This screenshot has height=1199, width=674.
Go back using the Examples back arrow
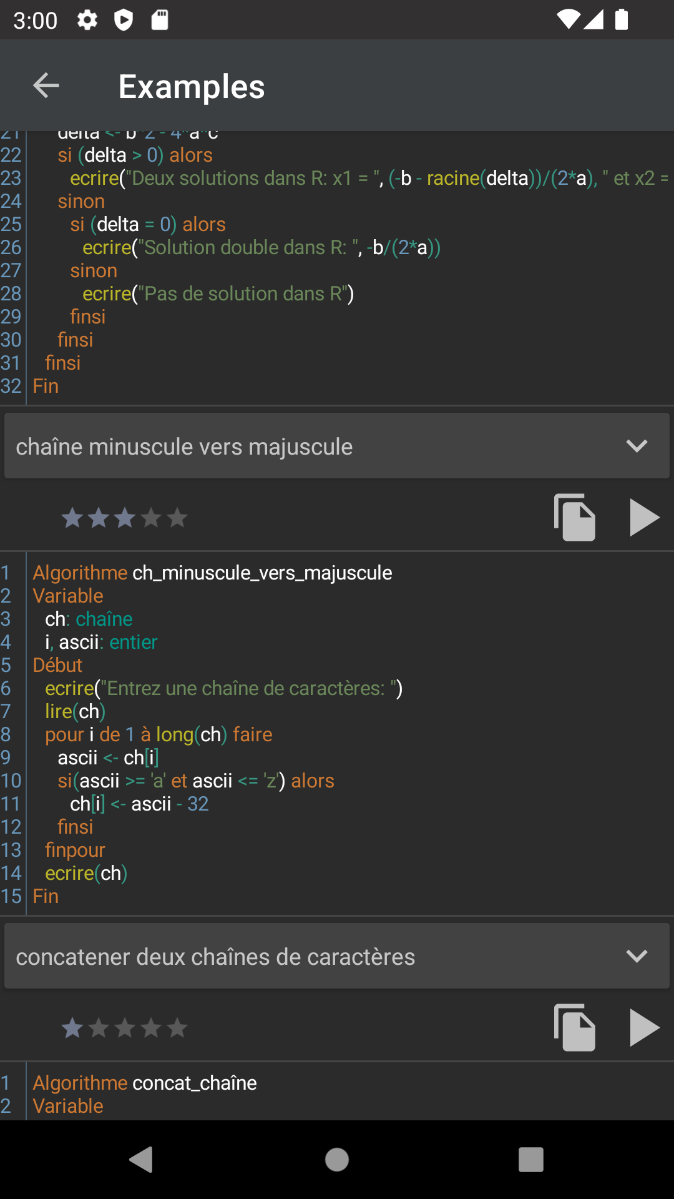[46, 86]
